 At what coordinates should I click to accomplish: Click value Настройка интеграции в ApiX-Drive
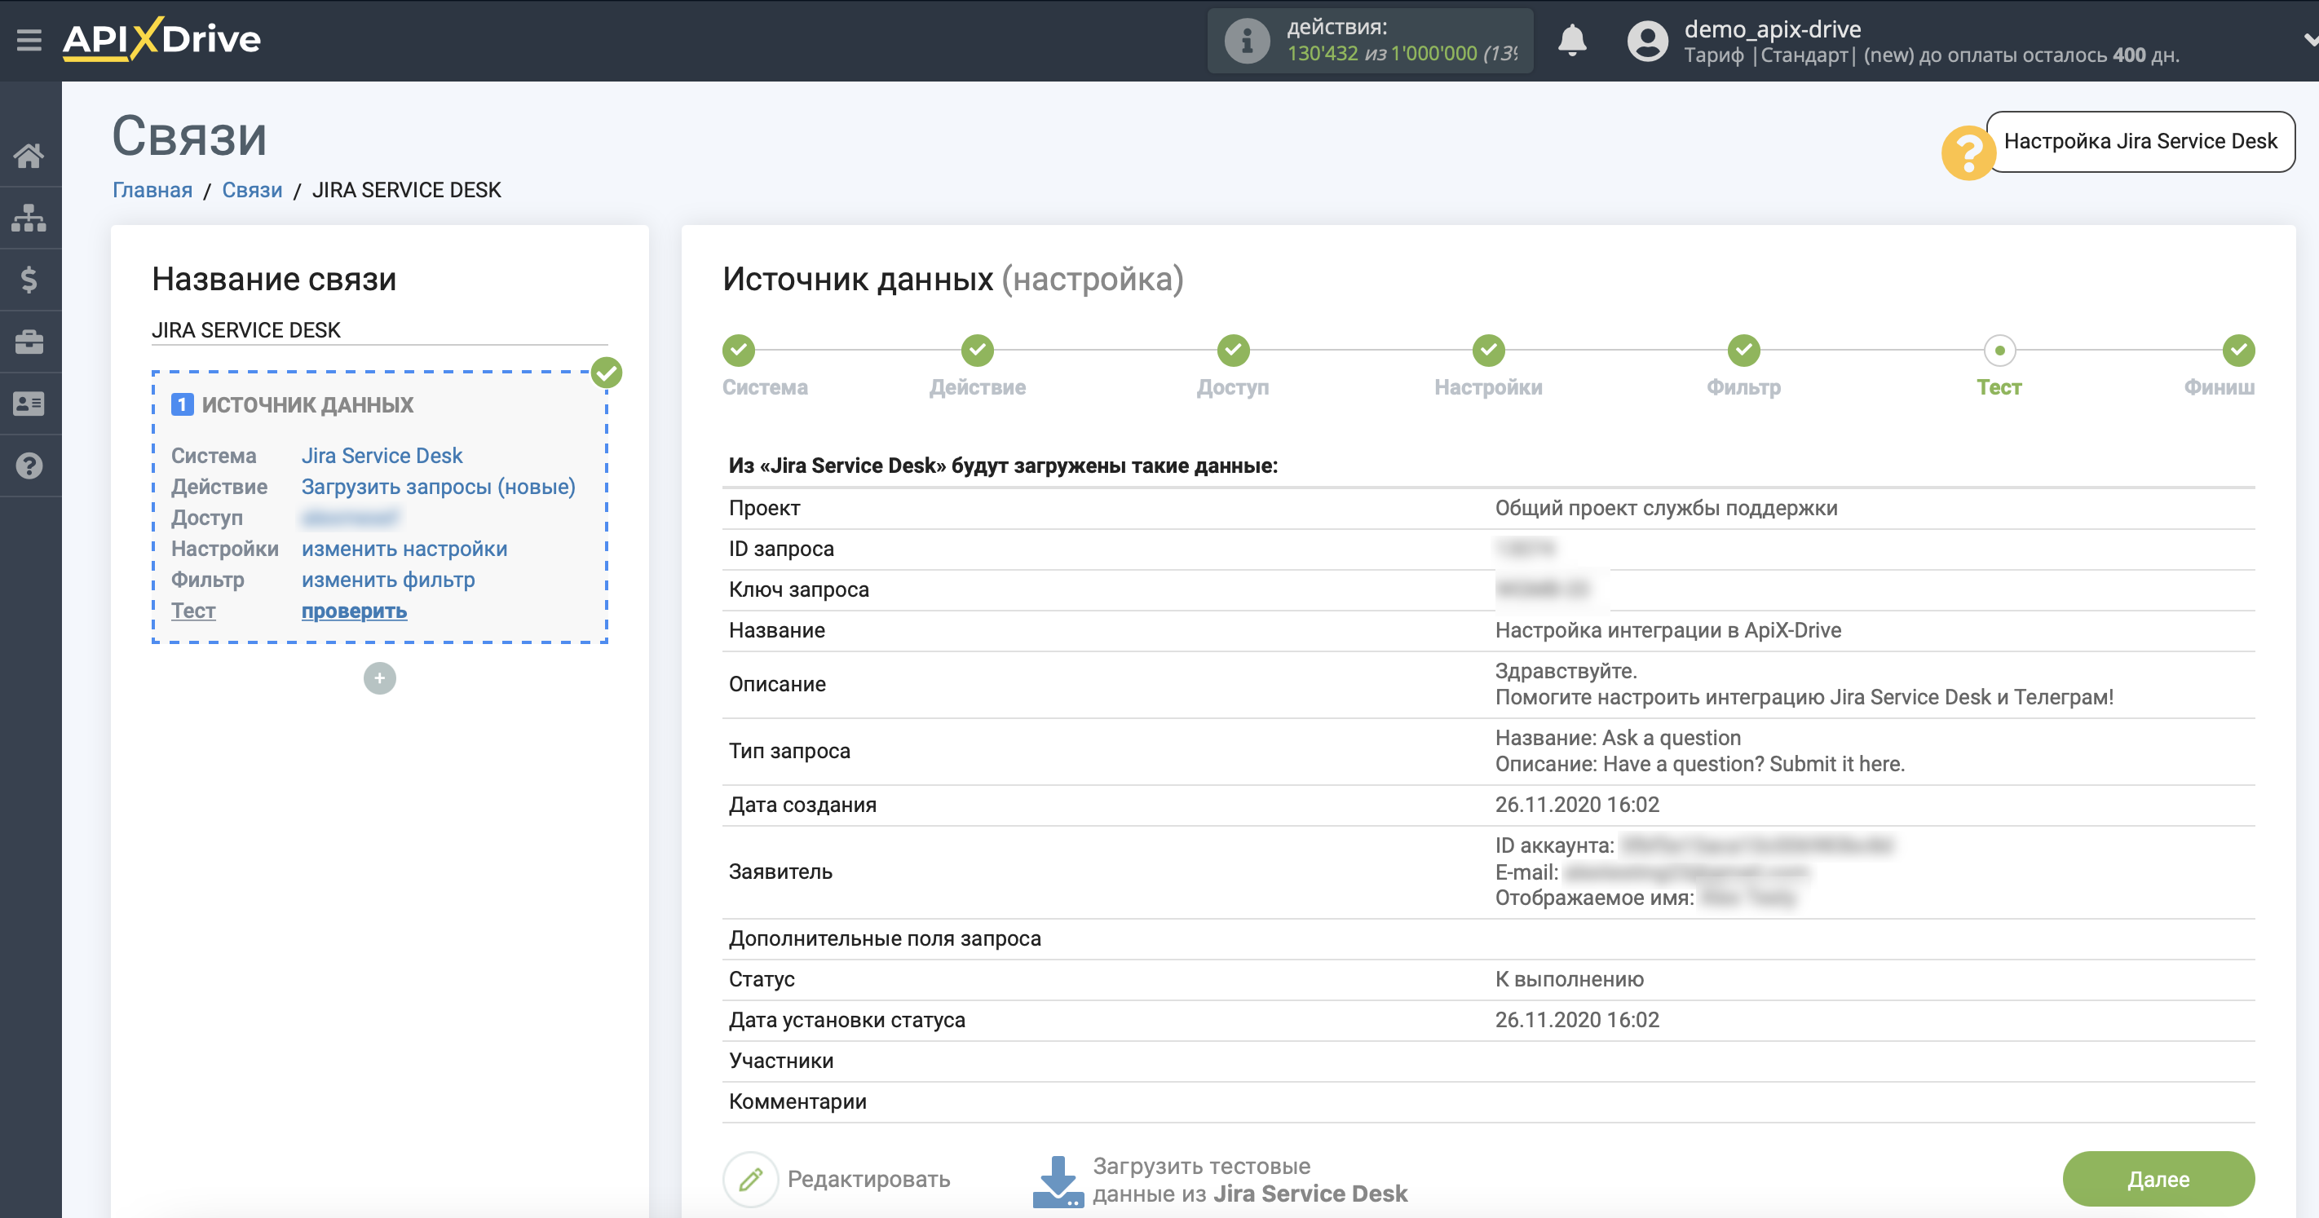[x=1668, y=630]
